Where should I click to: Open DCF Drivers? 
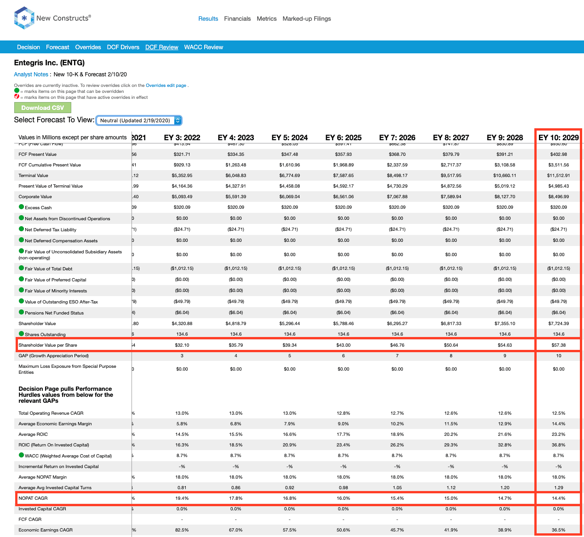123,47
